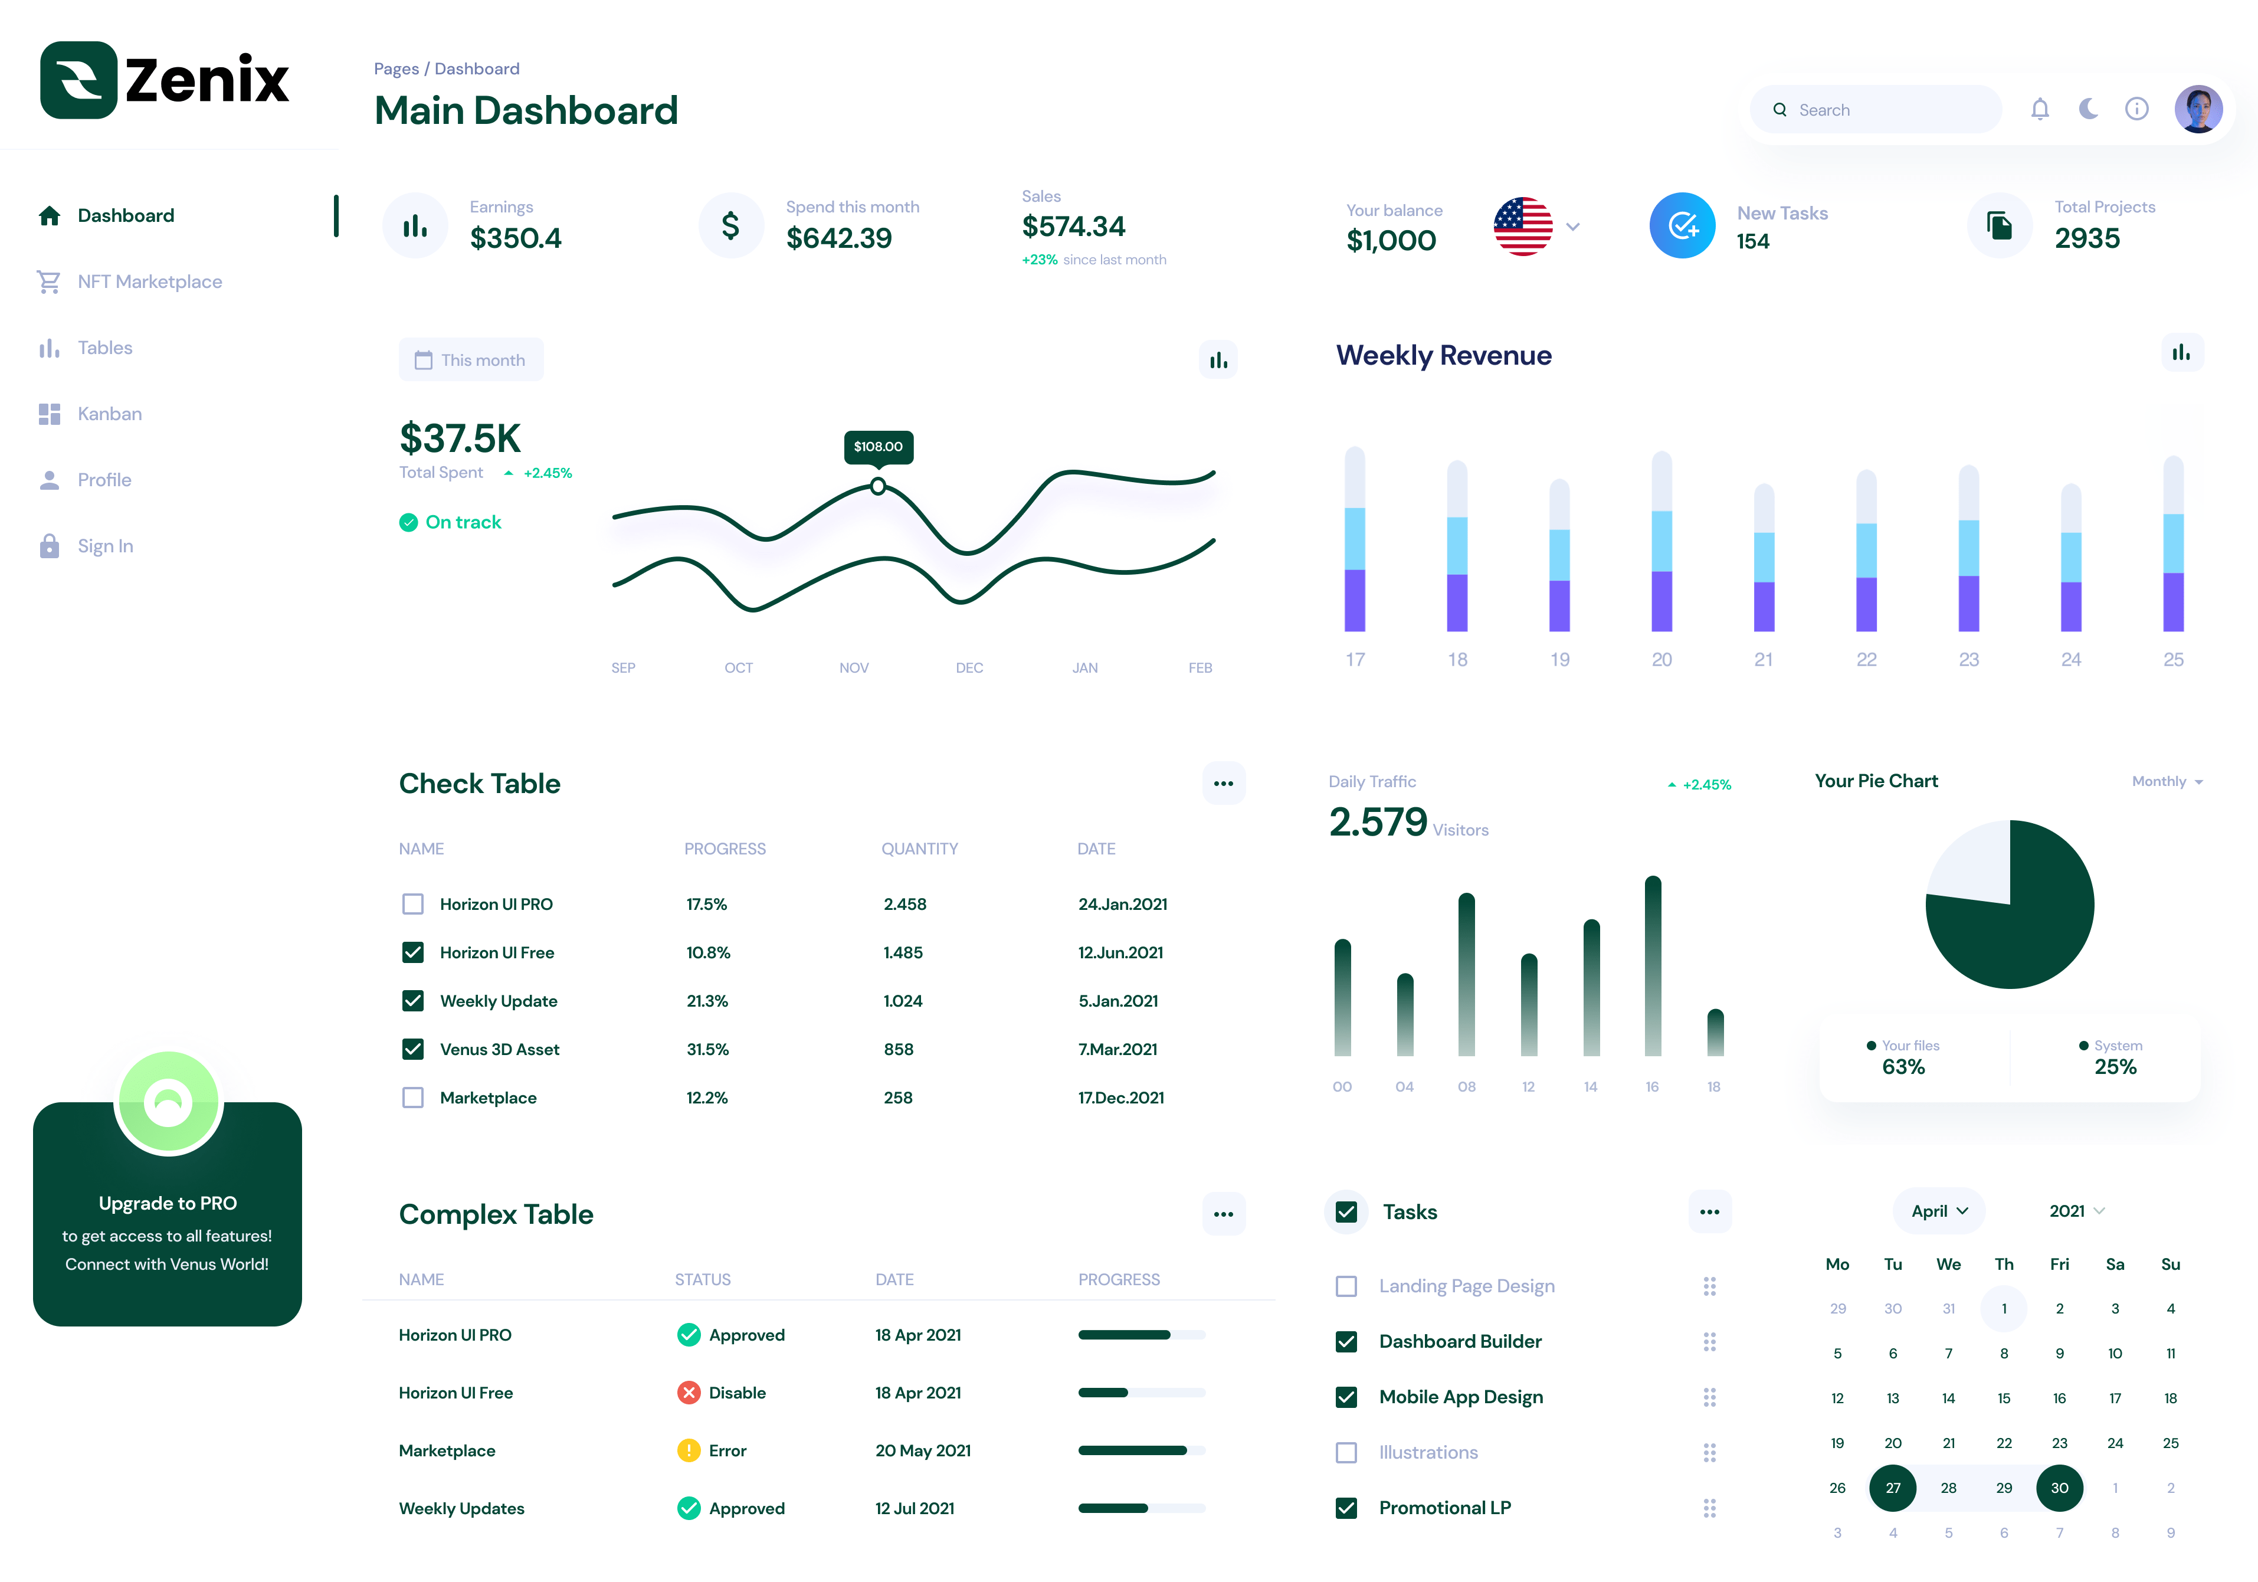The image size is (2258, 1582).
Task: Uncheck the Venus 3D Asset checkbox
Action: 413,1049
